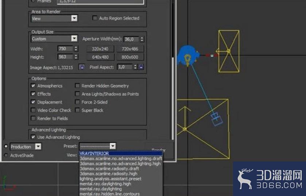Select the ActiveShade radio button
This screenshot has width=306, height=196.
(x=6, y=155)
